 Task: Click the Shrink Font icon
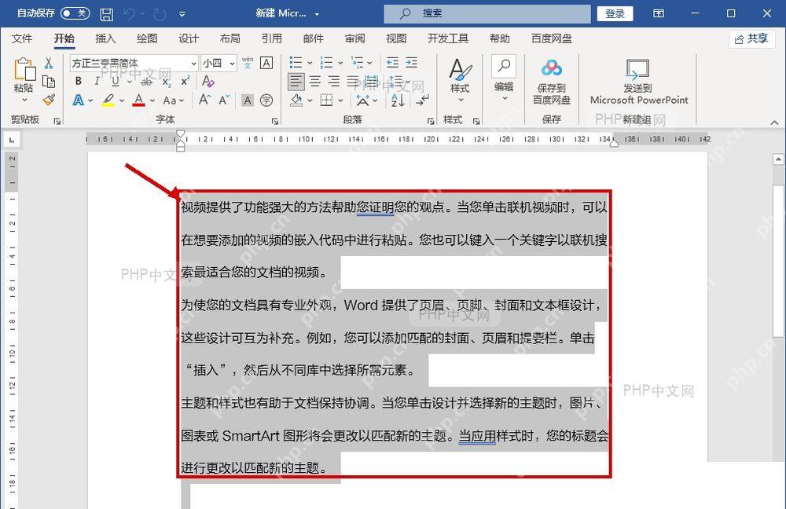pos(224,100)
